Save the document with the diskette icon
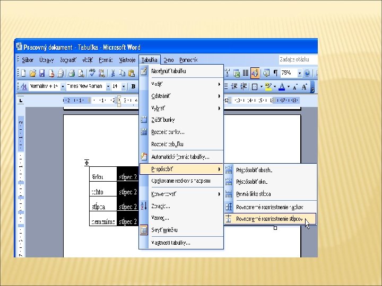This screenshot has width=382, height=286. point(42,73)
